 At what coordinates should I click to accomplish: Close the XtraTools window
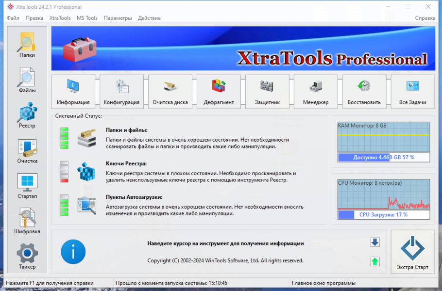[428, 7]
